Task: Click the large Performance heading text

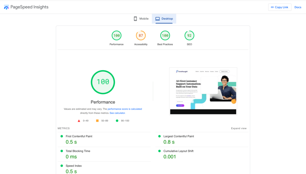Action: coord(103,102)
